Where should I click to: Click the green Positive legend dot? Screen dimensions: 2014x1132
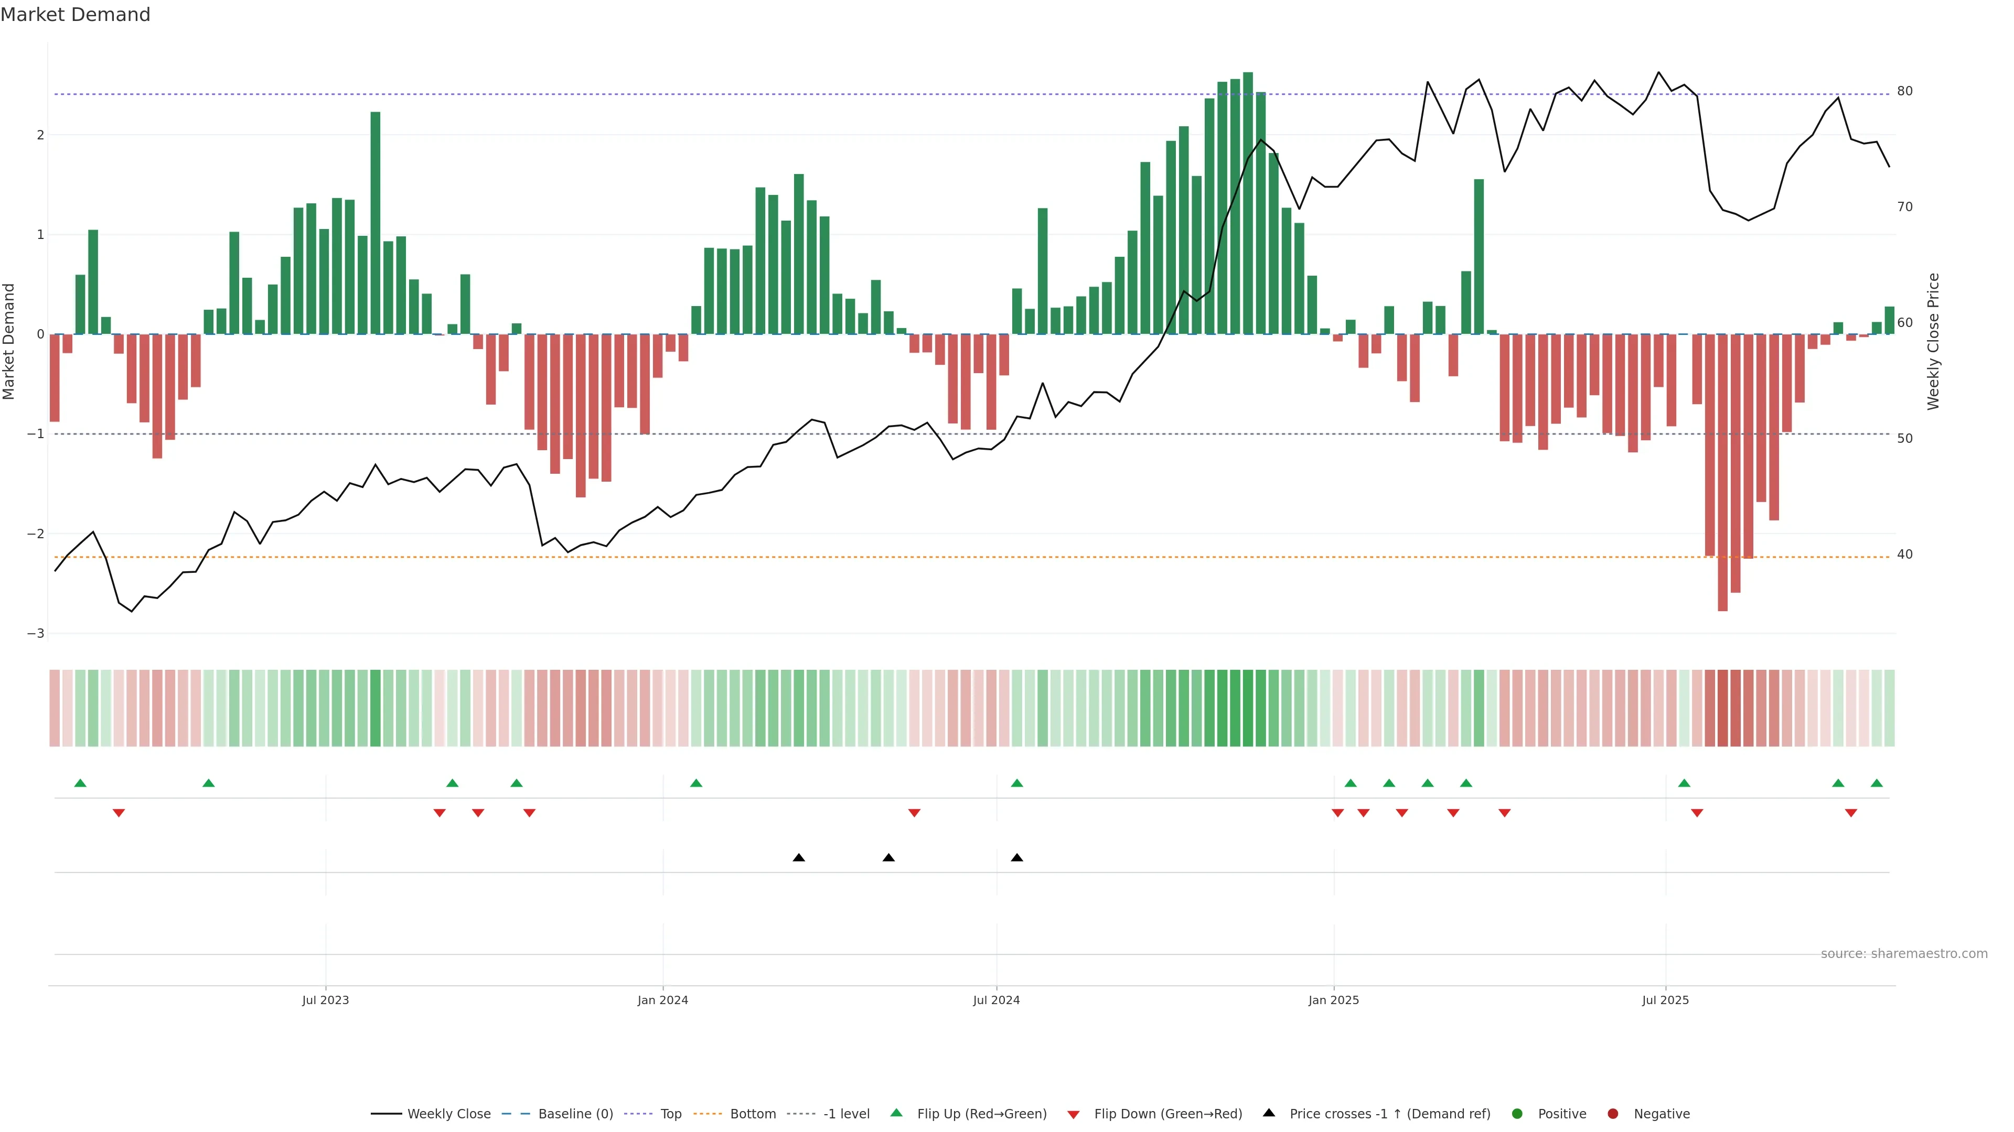pyautogui.click(x=1517, y=1113)
